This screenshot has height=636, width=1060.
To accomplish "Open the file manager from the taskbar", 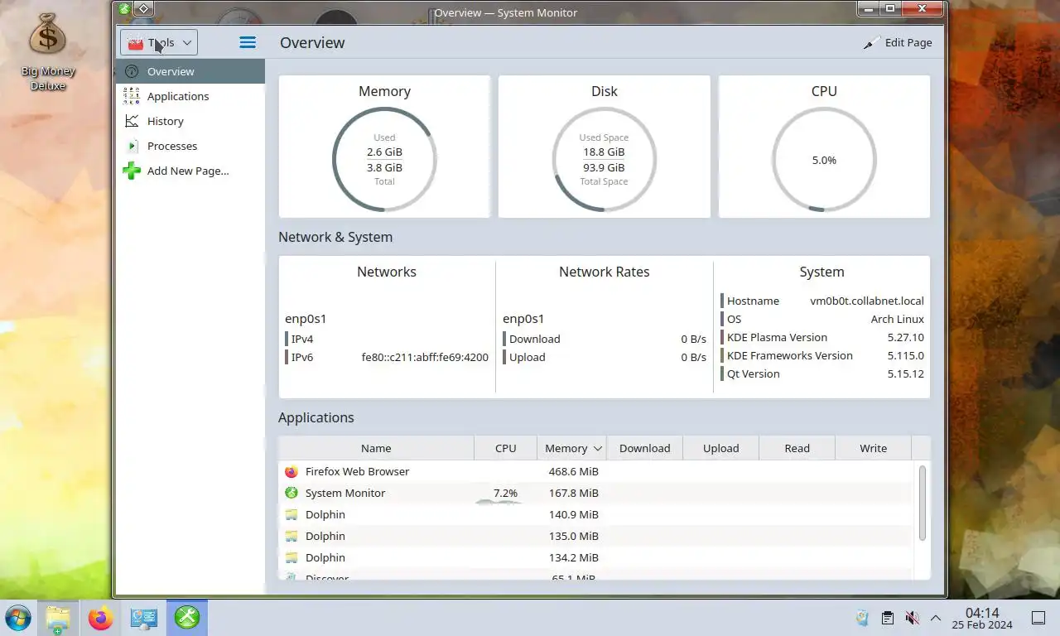I will tap(57, 618).
